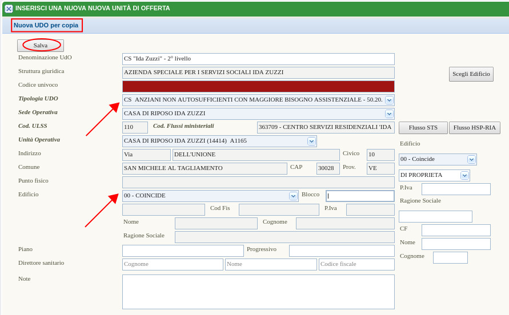The image size is (509, 315).
Task: Expand the Tipologia UDO dropdown
Action: [389, 100]
